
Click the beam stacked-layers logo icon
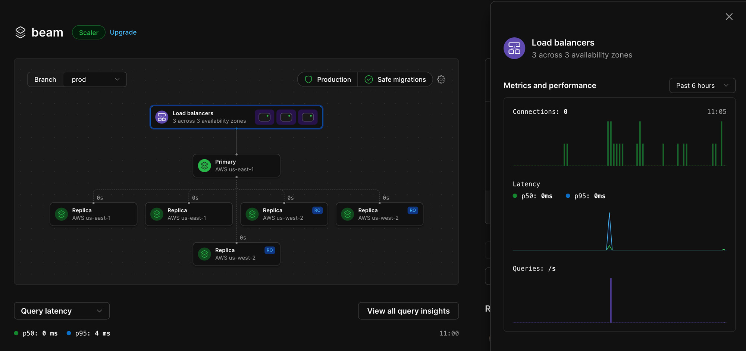21,32
